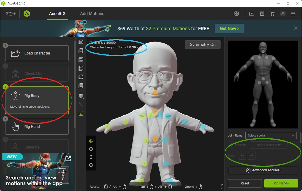Select the four-arrow pan move tool
This screenshot has height=191, width=302.
(91, 149)
